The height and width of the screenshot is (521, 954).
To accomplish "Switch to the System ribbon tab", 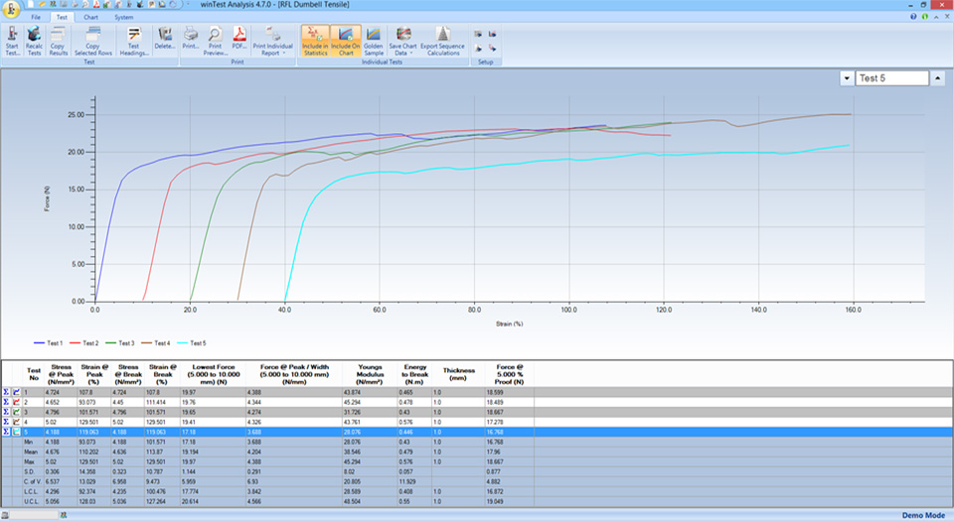I will [123, 17].
